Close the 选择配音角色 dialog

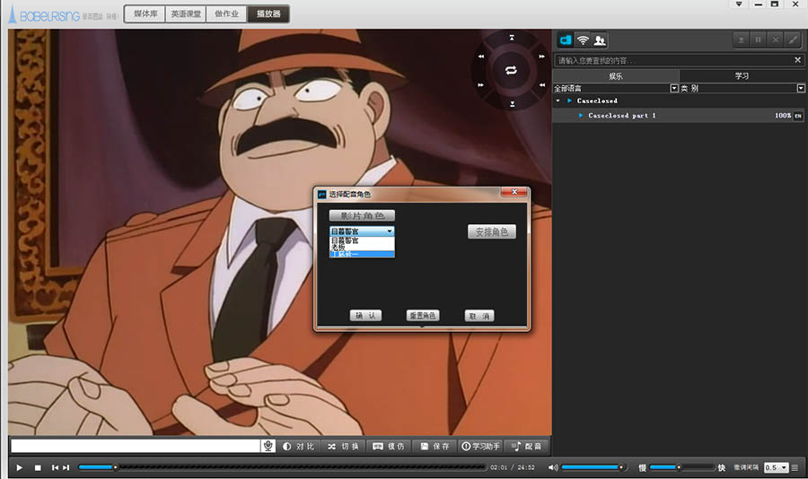tap(514, 192)
